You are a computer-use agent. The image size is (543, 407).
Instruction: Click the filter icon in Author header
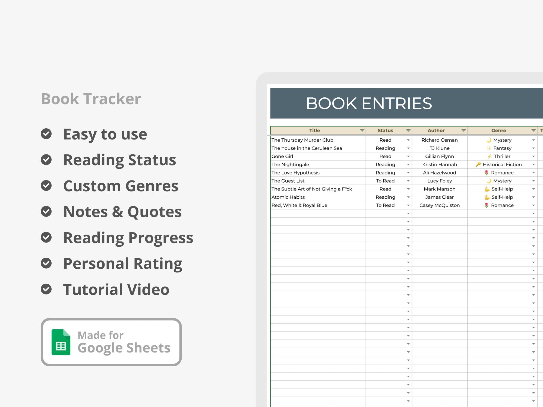[463, 131]
